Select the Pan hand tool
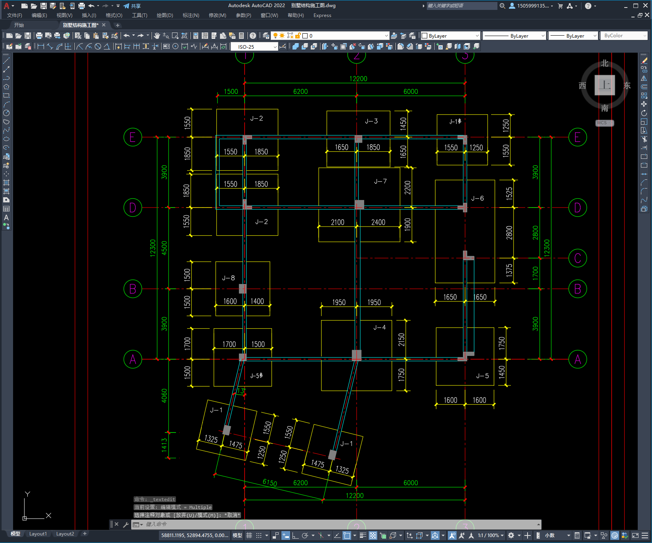The width and height of the screenshot is (652, 543). point(157,36)
